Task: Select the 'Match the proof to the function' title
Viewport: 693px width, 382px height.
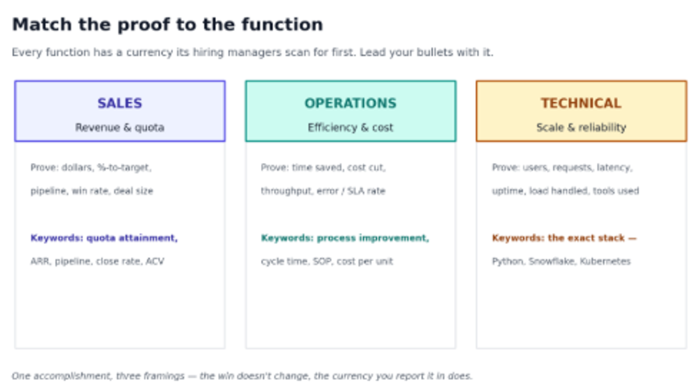Action: (167, 25)
